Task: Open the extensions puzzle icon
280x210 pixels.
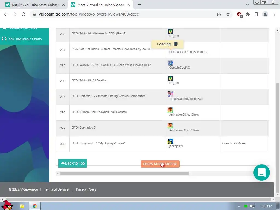Action: 248,14
